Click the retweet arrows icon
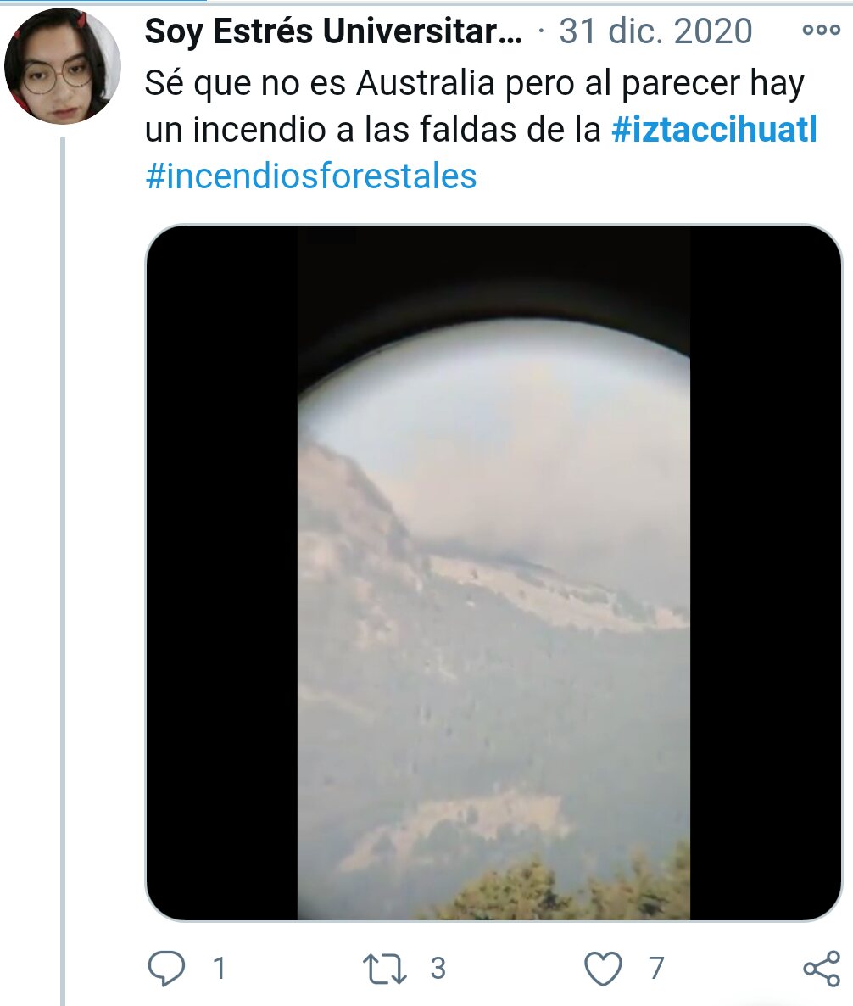This screenshot has width=853, height=1006. 384,968
